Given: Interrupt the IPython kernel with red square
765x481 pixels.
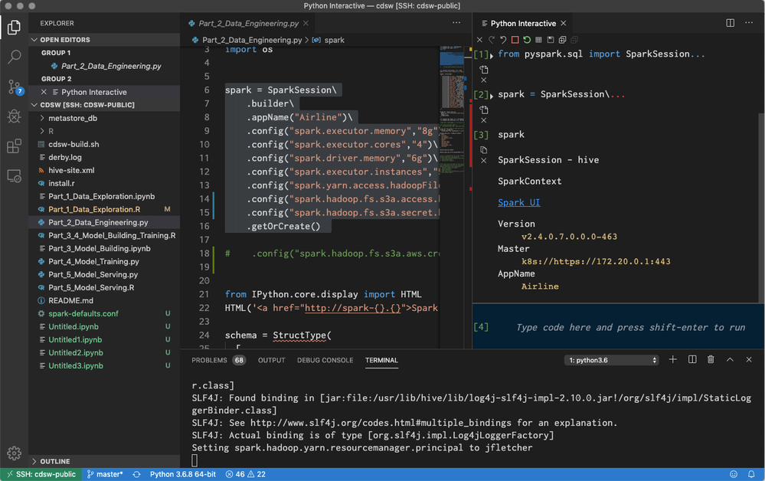Looking at the screenshot, I should pos(515,40).
